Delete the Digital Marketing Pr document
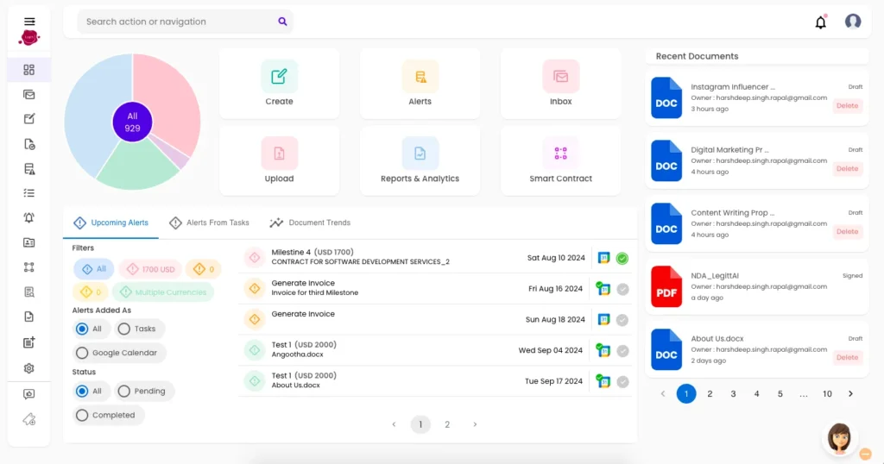This screenshot has width=884, height=464. point(848,169)
